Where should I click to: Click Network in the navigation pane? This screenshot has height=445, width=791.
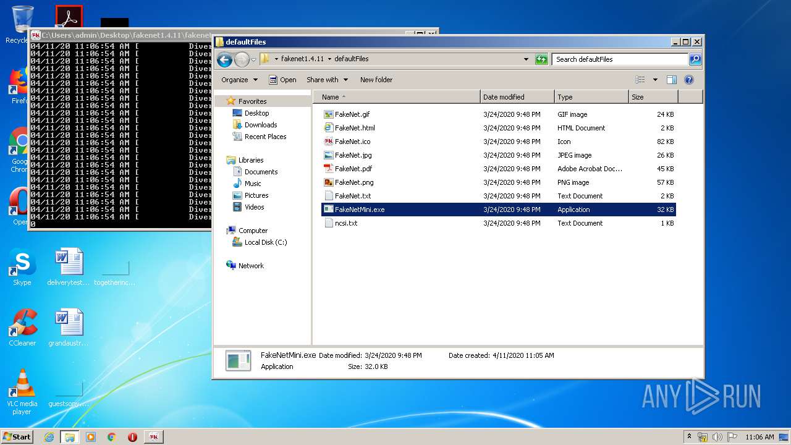(251, 266)
